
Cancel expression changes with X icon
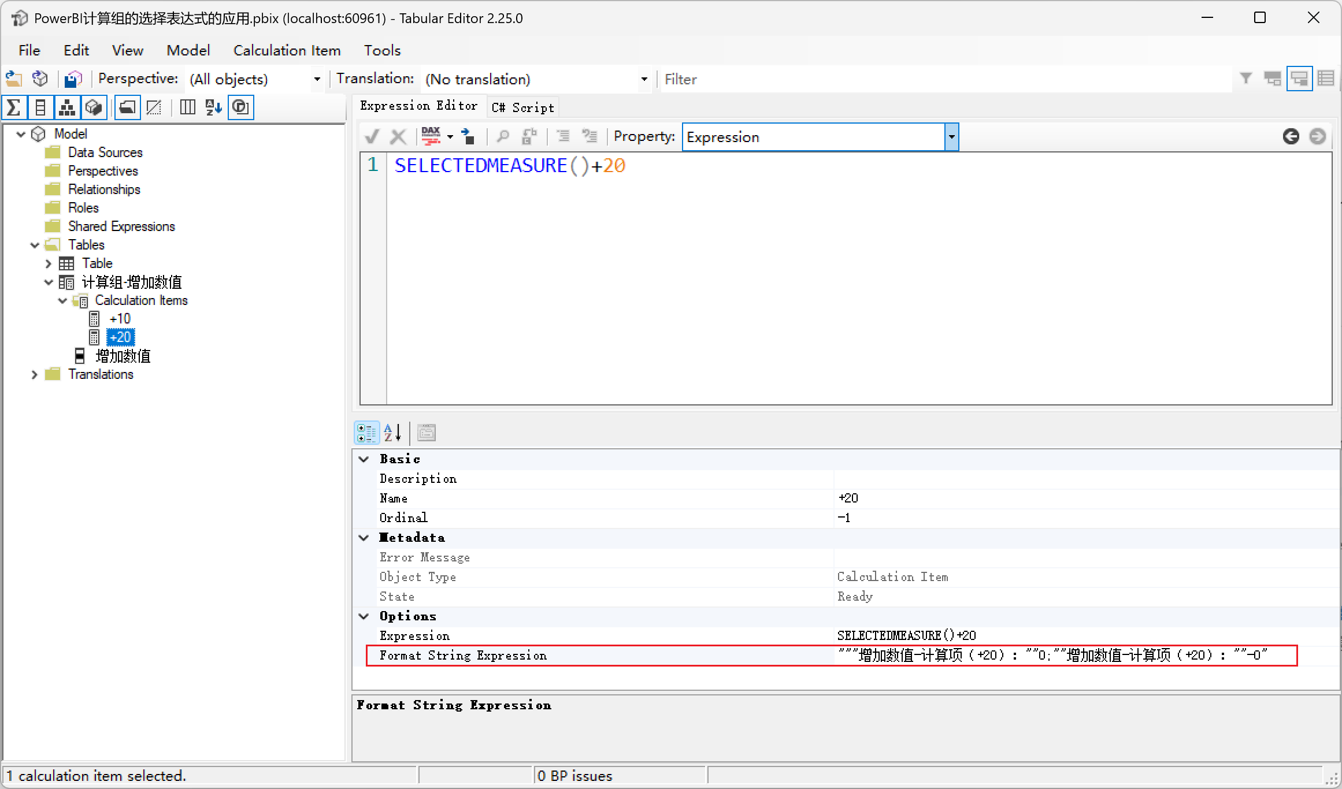coord(398,137)
